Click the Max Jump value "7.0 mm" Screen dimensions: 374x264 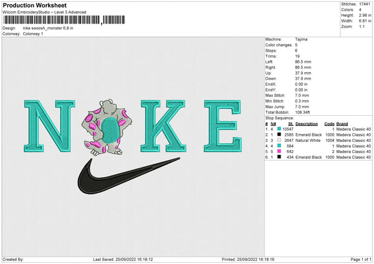pyautogui.click(x=302, y=106)
